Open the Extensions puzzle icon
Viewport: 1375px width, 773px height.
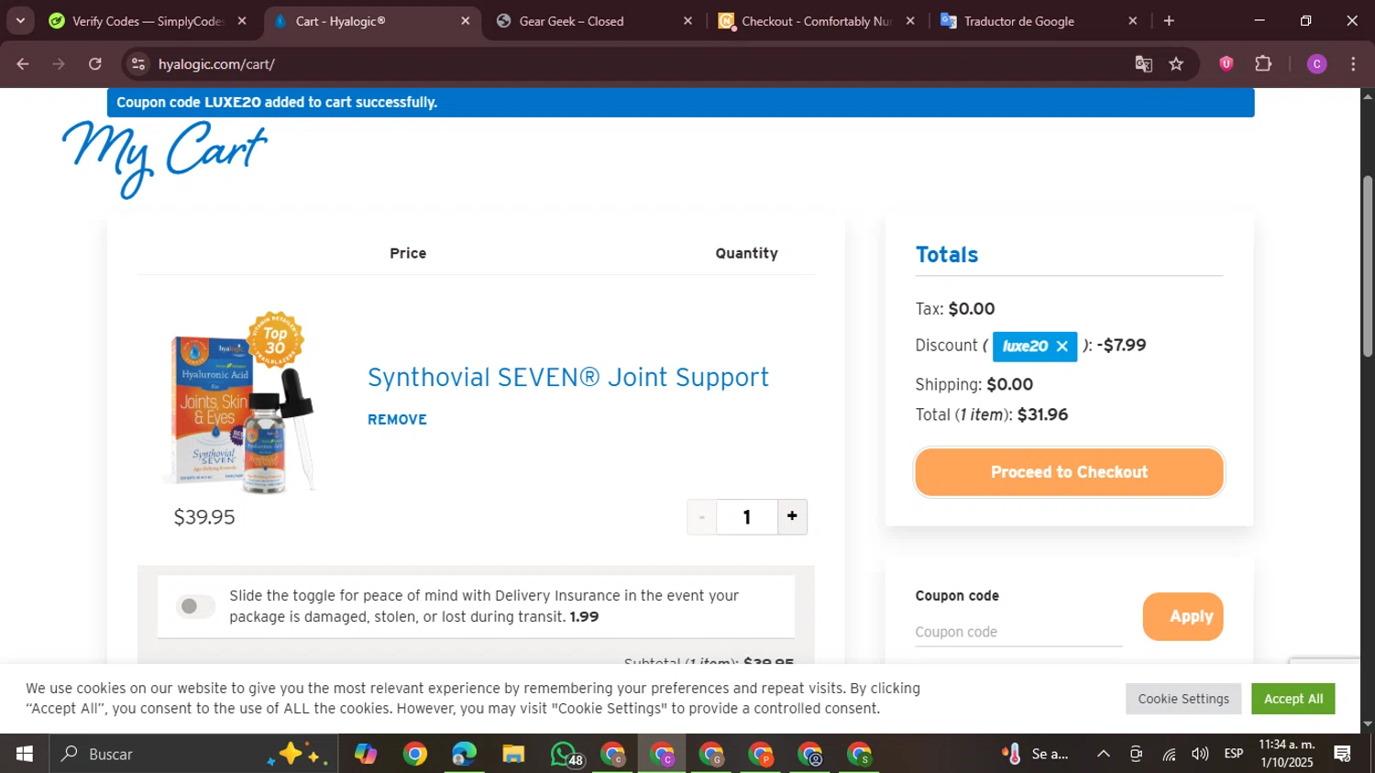(x=1263, y=64)
